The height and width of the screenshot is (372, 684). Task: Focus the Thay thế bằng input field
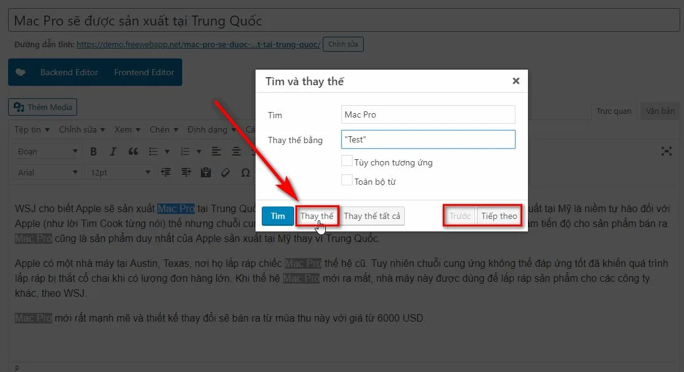click(x=428, y=139)
